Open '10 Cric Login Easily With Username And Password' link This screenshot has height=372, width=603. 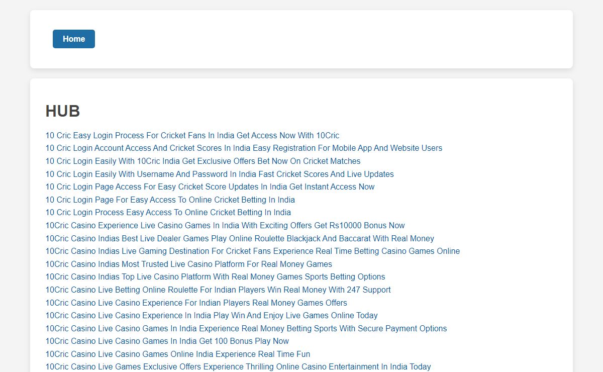click(220, 174)
